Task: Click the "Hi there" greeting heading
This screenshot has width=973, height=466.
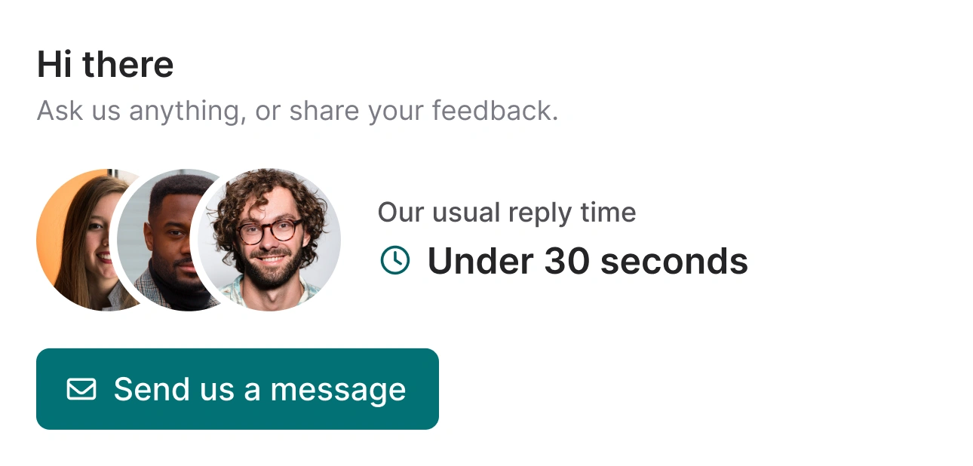Action: pyautogui.click(x=105, y=65)
